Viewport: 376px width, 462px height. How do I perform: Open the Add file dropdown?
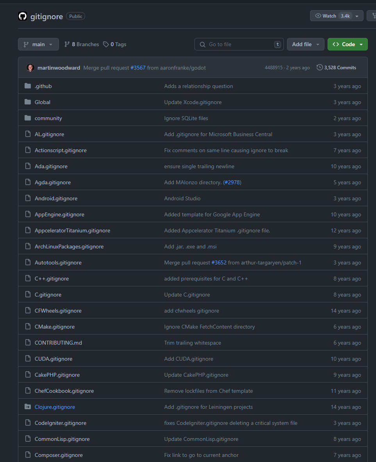305,44
